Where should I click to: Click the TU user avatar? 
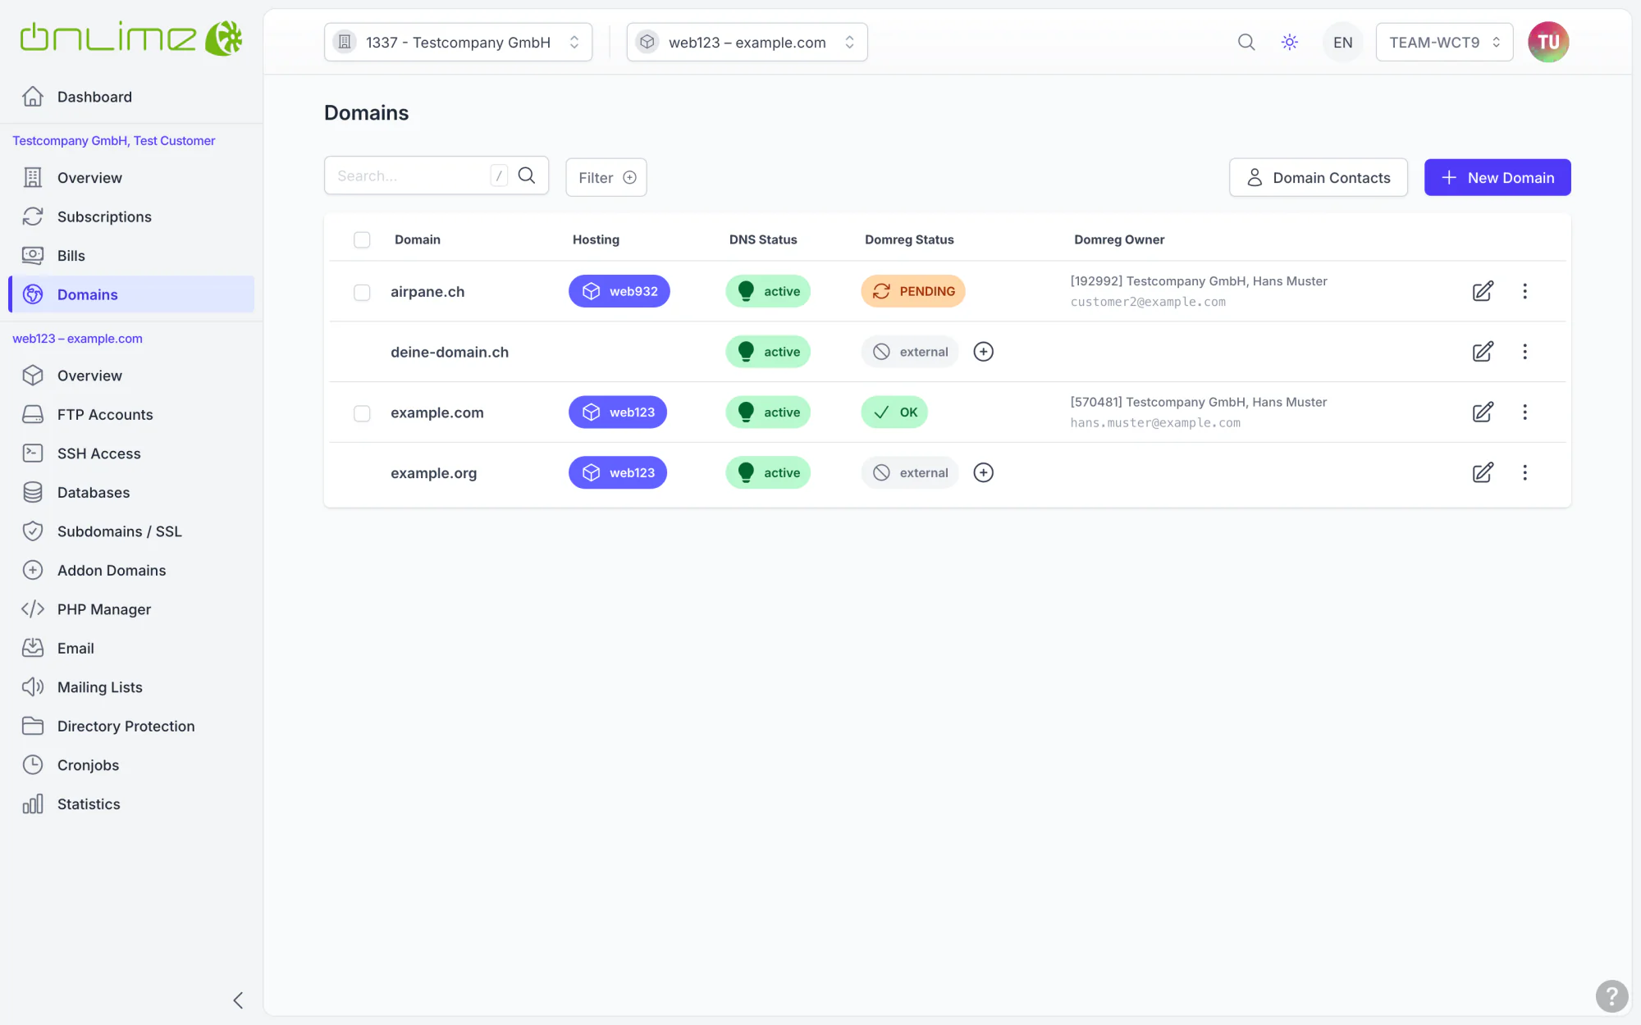tap(1547, 42)
